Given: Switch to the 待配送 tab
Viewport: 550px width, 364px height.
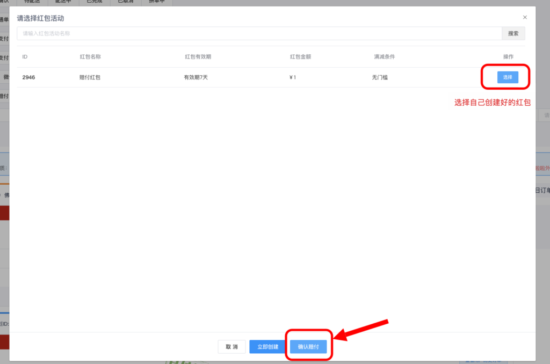Looking at the screenshot, I should pos(32,2).
